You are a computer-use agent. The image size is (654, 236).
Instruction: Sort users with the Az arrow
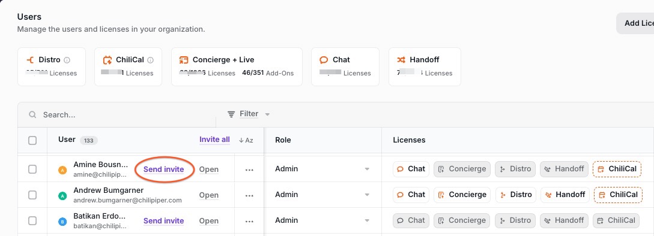(x=246, y=140)
